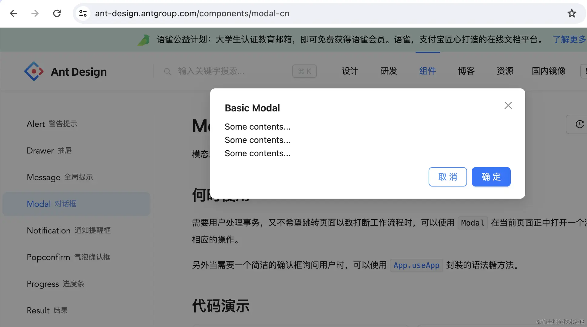This screenshot has width=587, height=327.
Task: Bookmark this page with star icon
Action: [572, 13]
